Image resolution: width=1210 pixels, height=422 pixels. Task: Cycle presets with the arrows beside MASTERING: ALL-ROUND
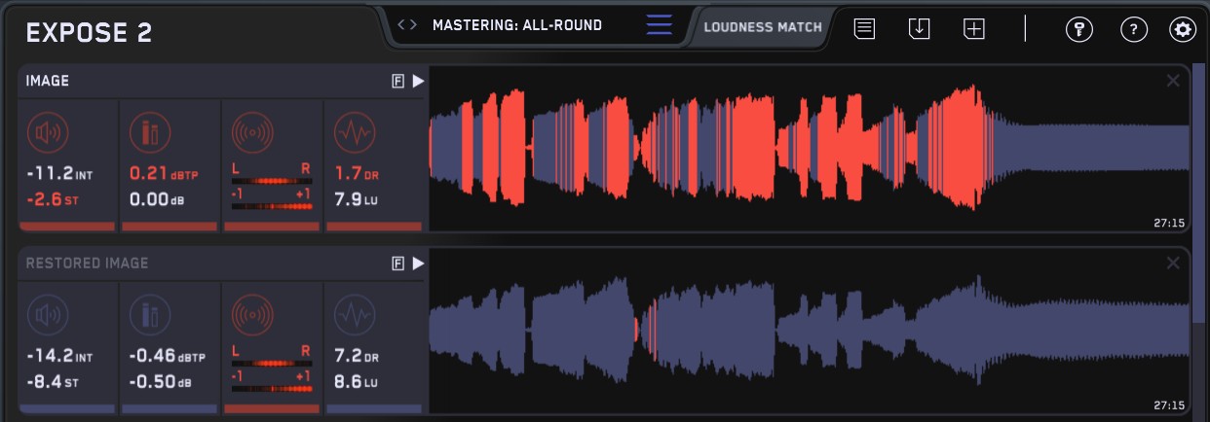point(408,25)
